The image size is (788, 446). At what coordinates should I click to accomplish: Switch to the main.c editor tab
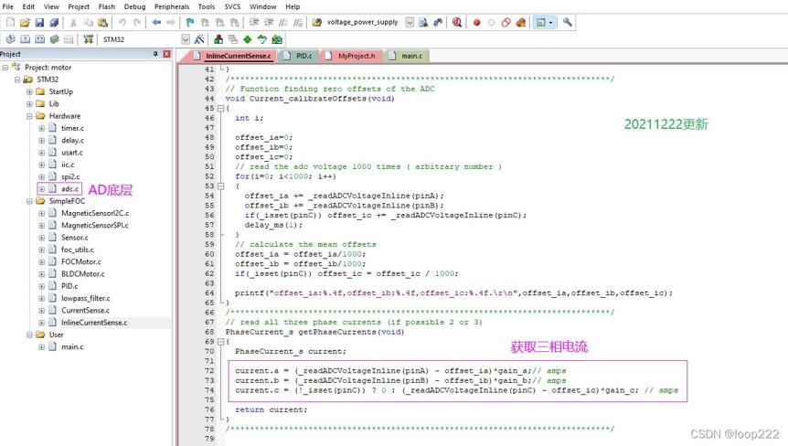[407, 56]
